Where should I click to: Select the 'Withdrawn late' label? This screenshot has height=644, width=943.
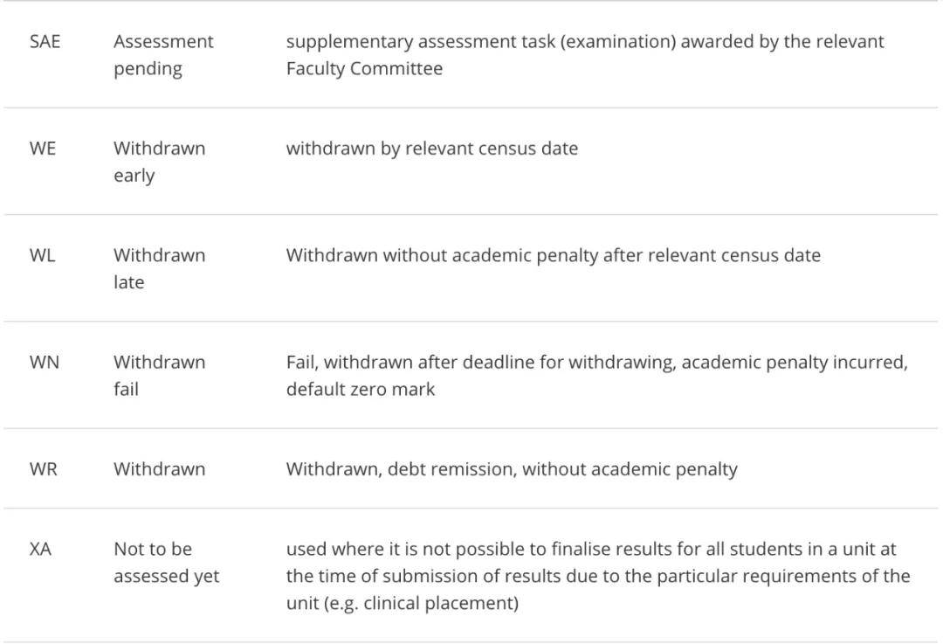pos(160,268)
